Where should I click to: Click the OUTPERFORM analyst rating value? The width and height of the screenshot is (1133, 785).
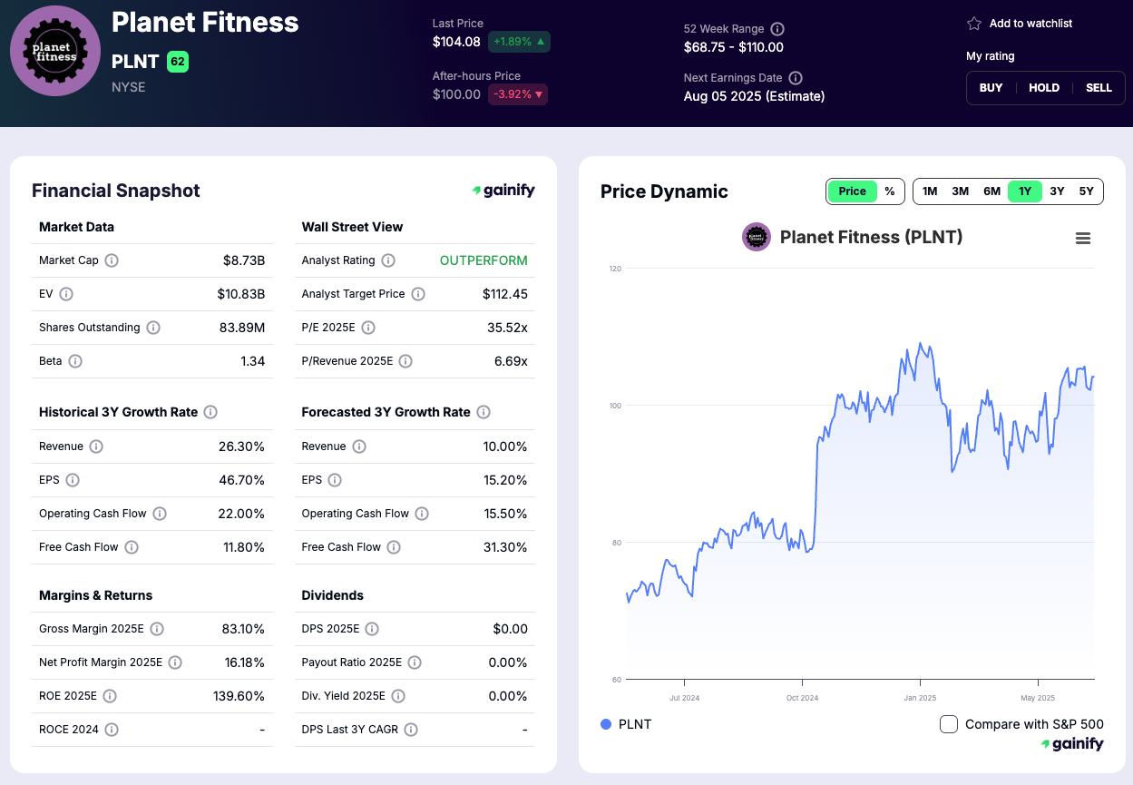point(483,260)
